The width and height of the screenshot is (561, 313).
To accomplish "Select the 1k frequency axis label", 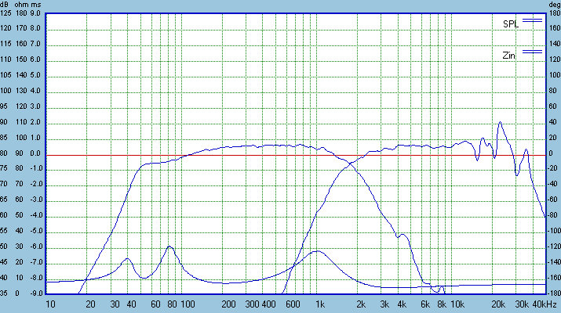I will 319,304.
